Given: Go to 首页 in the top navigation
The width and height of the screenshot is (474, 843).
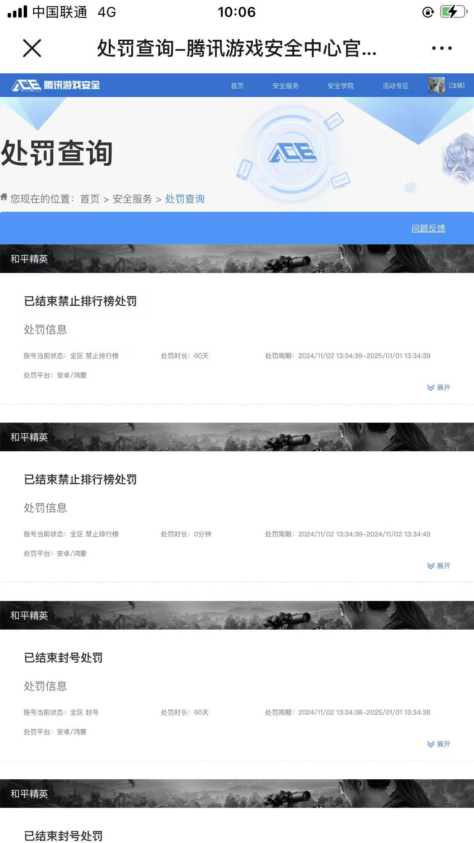Looking at the screenshot, I should (x=237, y=86).
